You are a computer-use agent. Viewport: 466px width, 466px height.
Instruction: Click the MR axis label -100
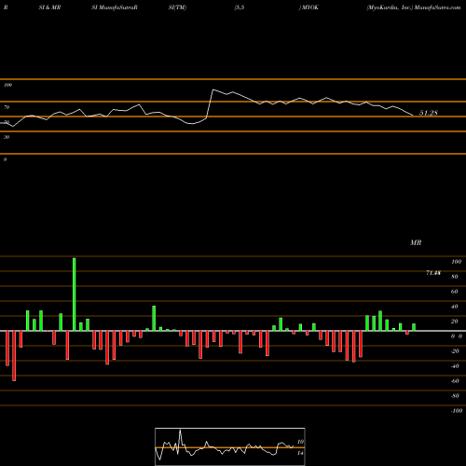click(457, 411)
